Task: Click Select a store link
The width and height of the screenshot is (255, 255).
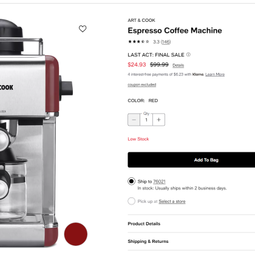Action: pyautogui.click(x=172, y=202)
